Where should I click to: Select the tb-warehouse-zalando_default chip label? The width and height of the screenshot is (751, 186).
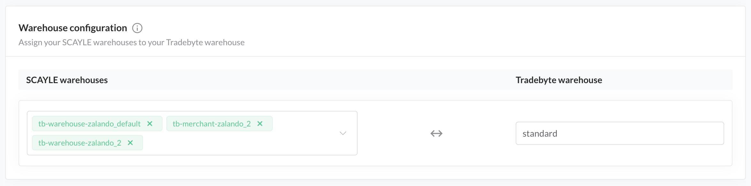89,124
